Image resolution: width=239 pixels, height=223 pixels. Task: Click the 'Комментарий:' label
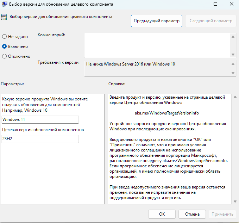tap(51, 35)
